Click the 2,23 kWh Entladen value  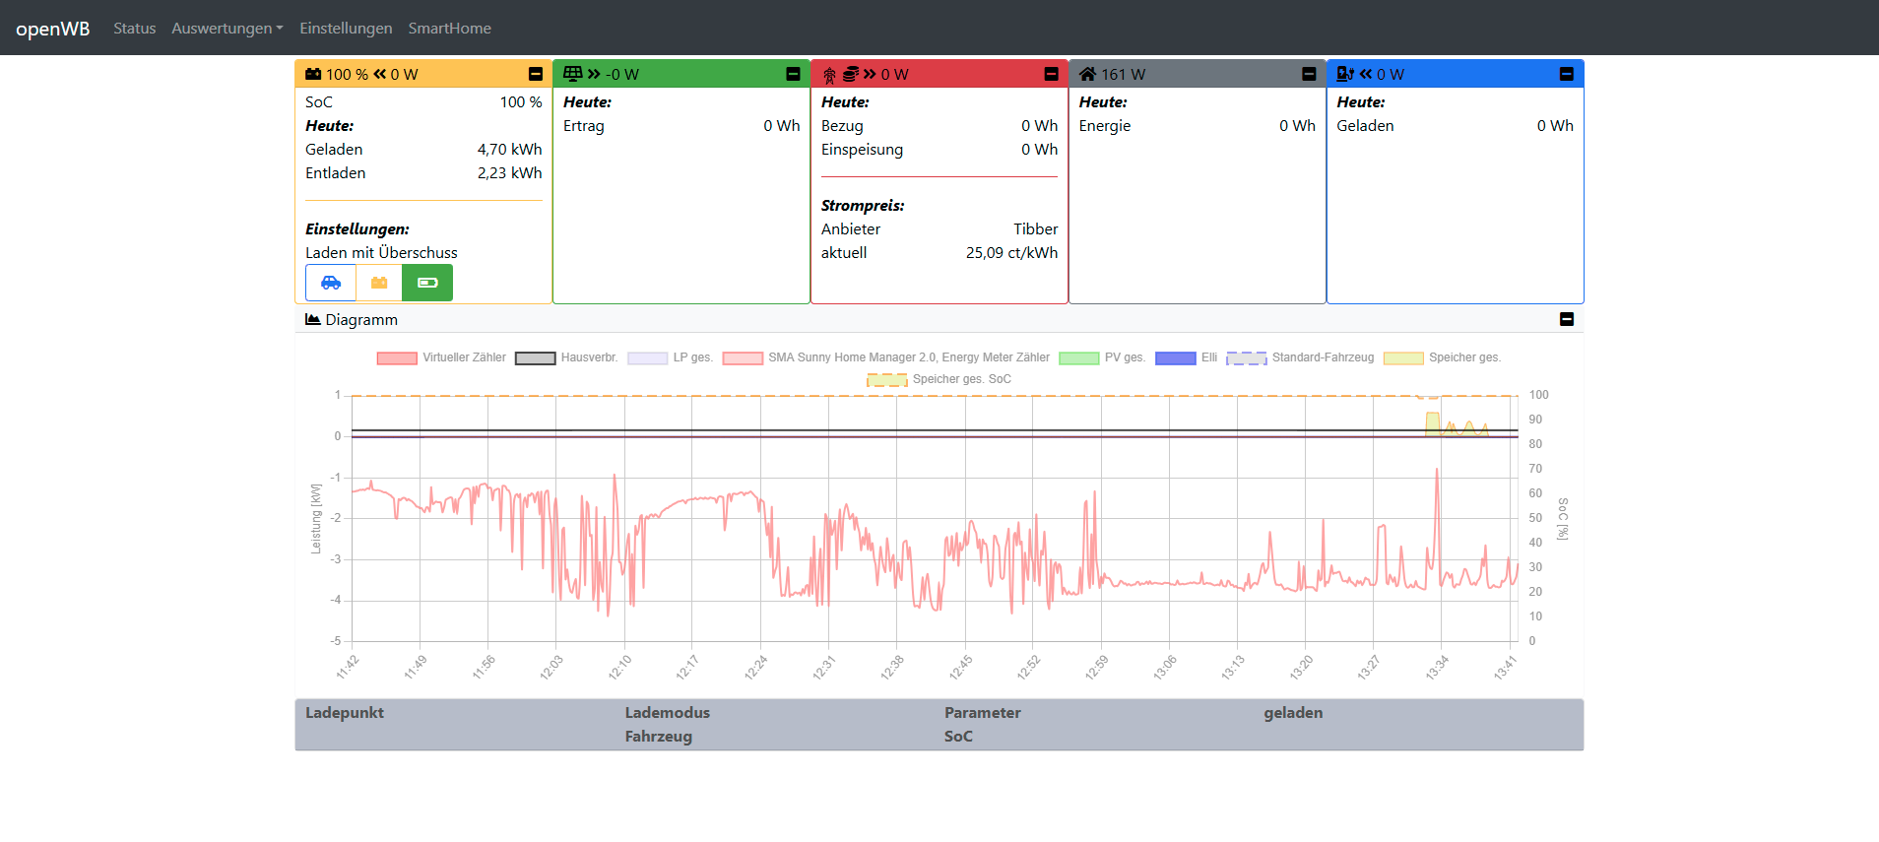coord(509,172)
